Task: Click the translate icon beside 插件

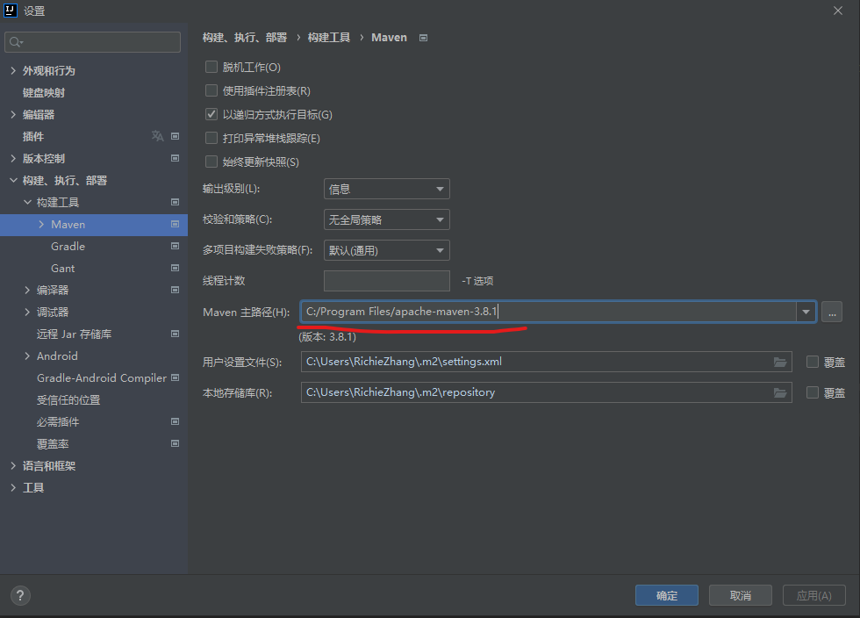Action: [x=157, y=136]
